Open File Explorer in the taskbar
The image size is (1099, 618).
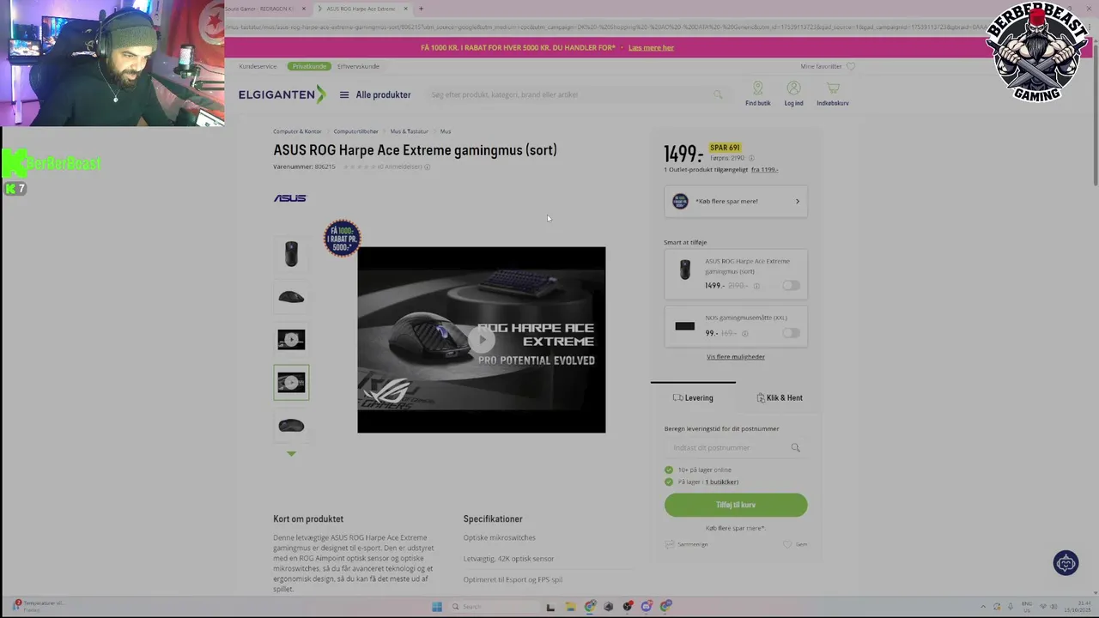click(570, 606)
